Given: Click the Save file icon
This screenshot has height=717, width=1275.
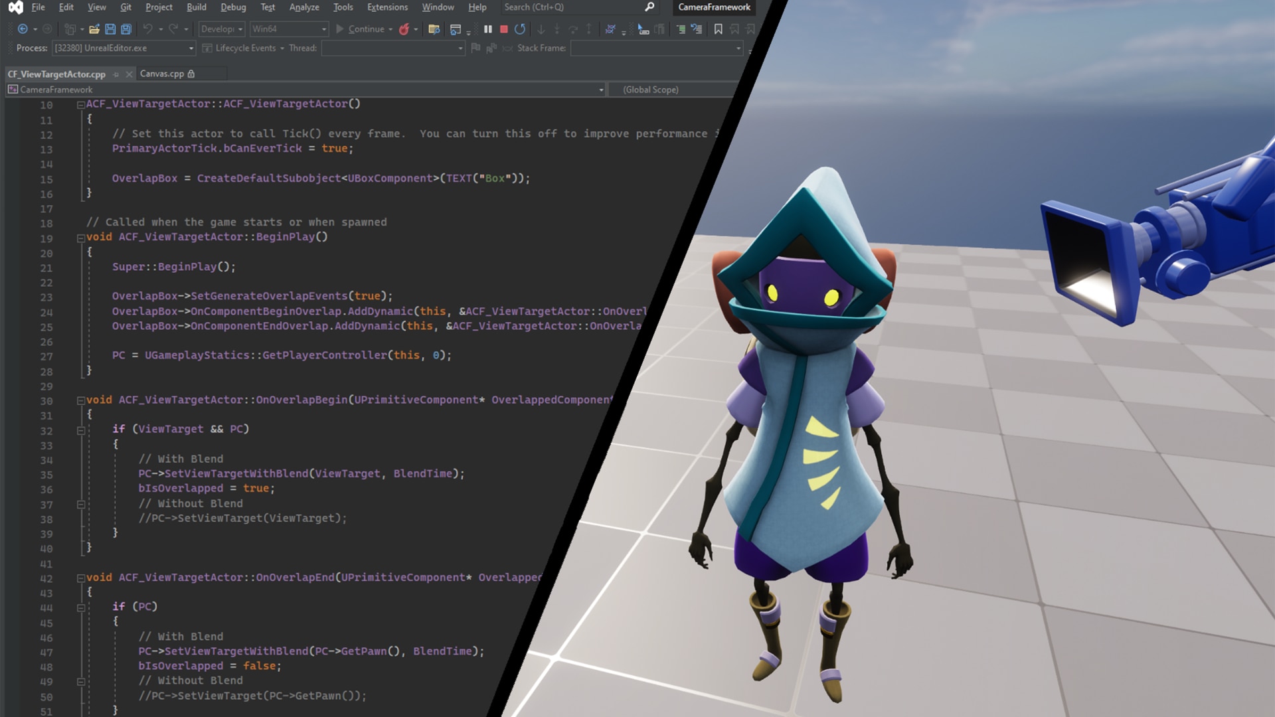Looking at the screenshot, I should [x=110, y=29].
